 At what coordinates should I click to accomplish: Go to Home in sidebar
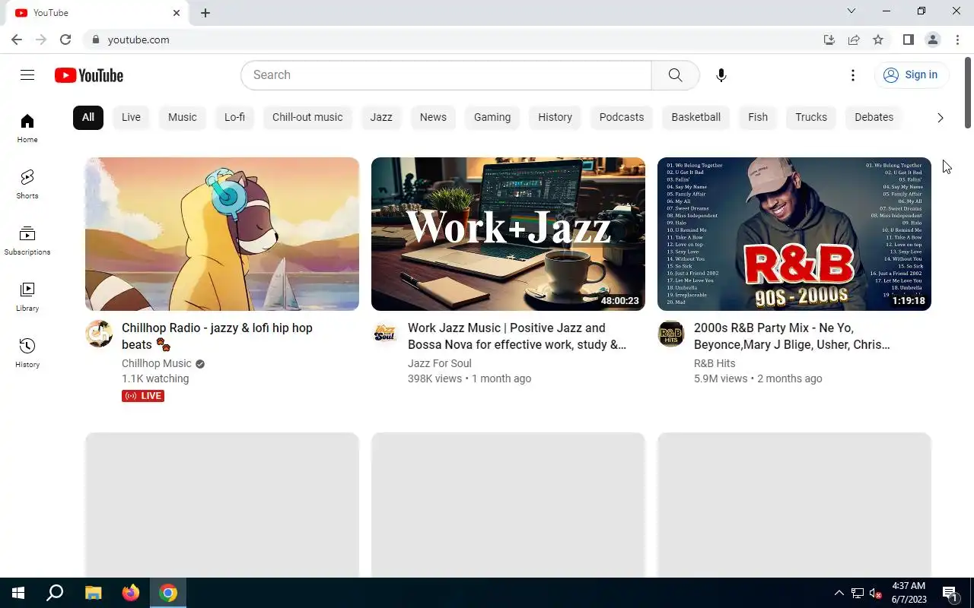click(27, 128)
